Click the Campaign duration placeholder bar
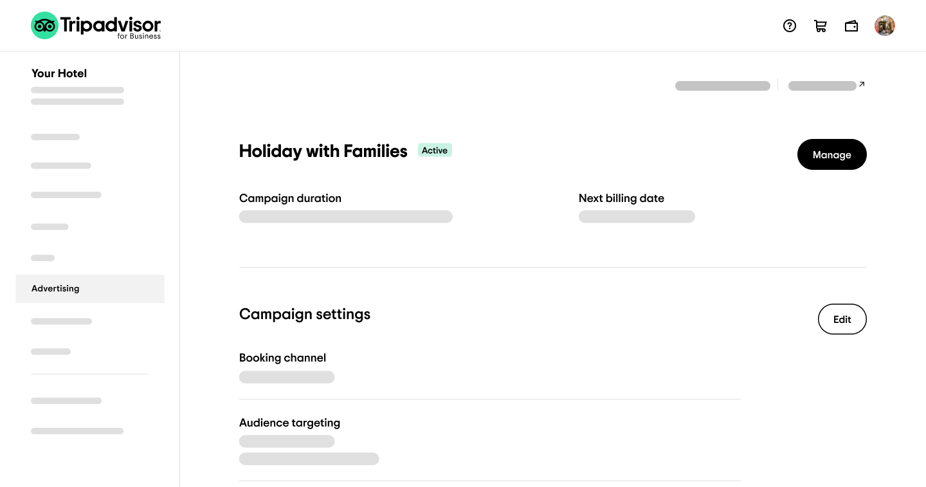Image resolution: width=926 pixels, height=487 pixels. [345, 216]
